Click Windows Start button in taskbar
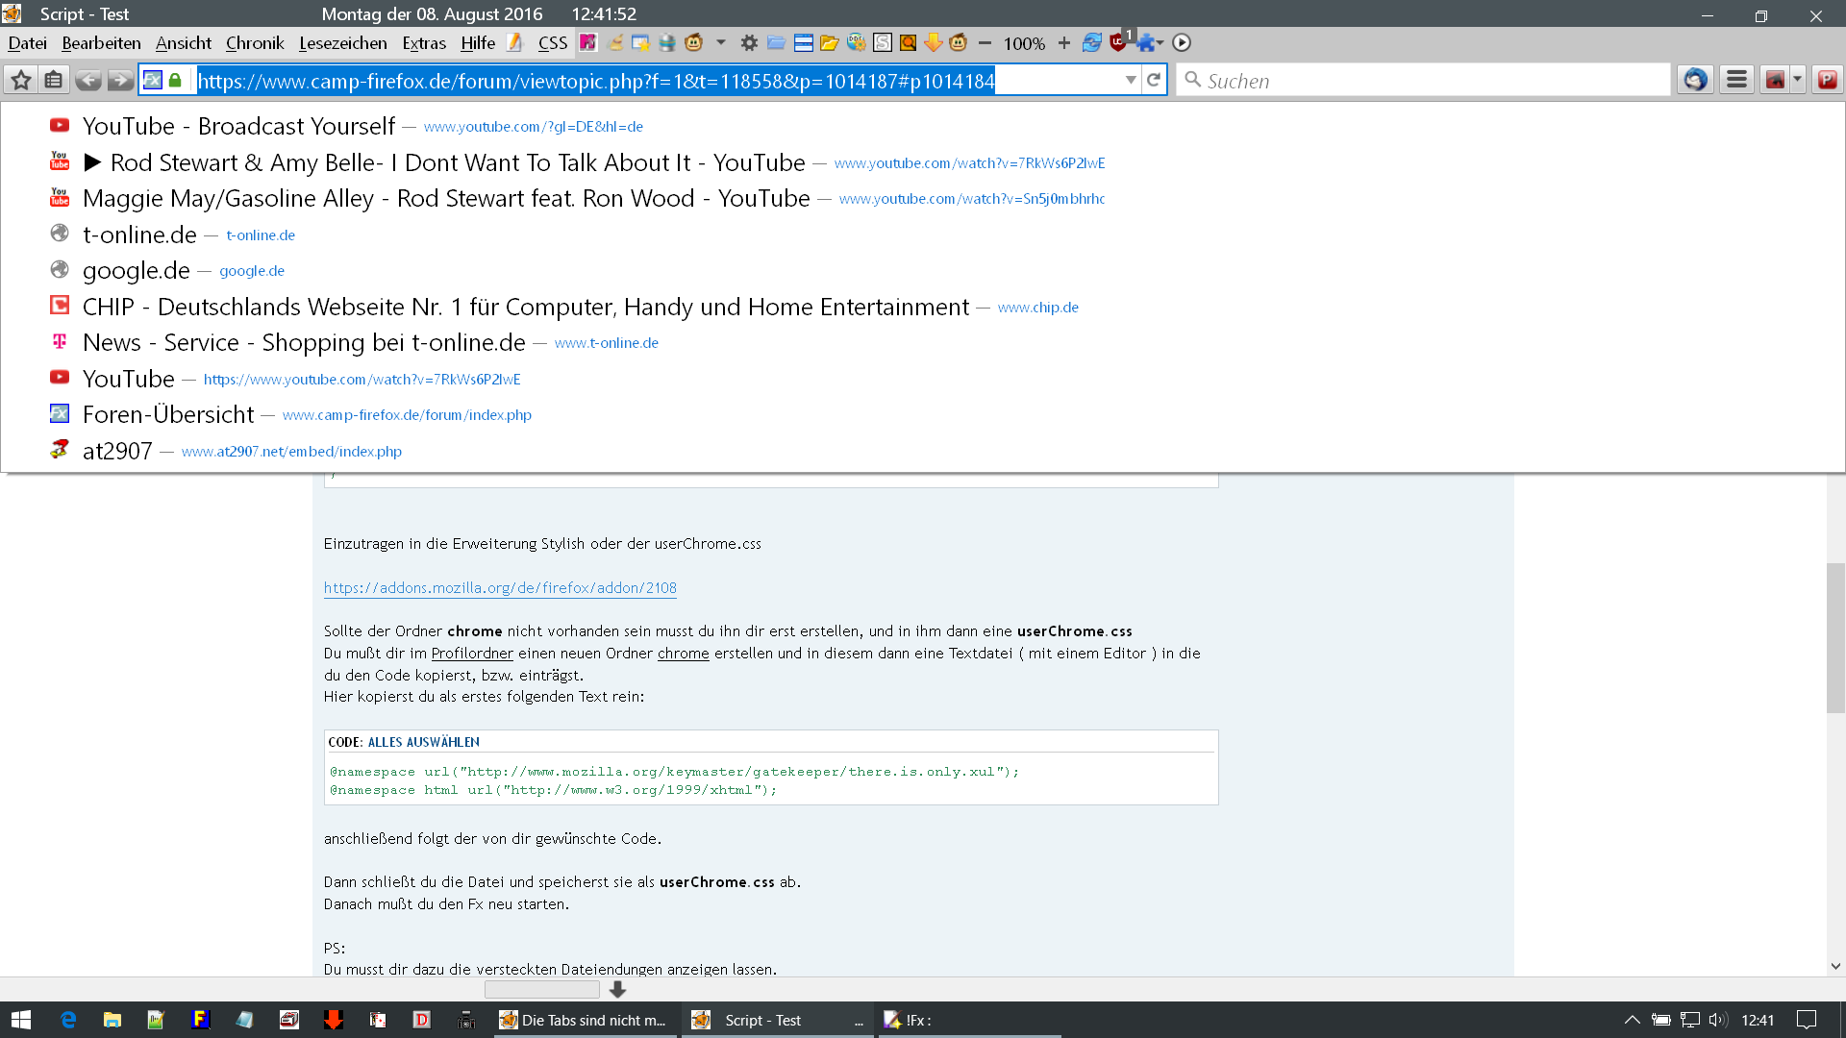Screen dimensions: 1846x1038 pyautogui.click(x=21, y=1020)
